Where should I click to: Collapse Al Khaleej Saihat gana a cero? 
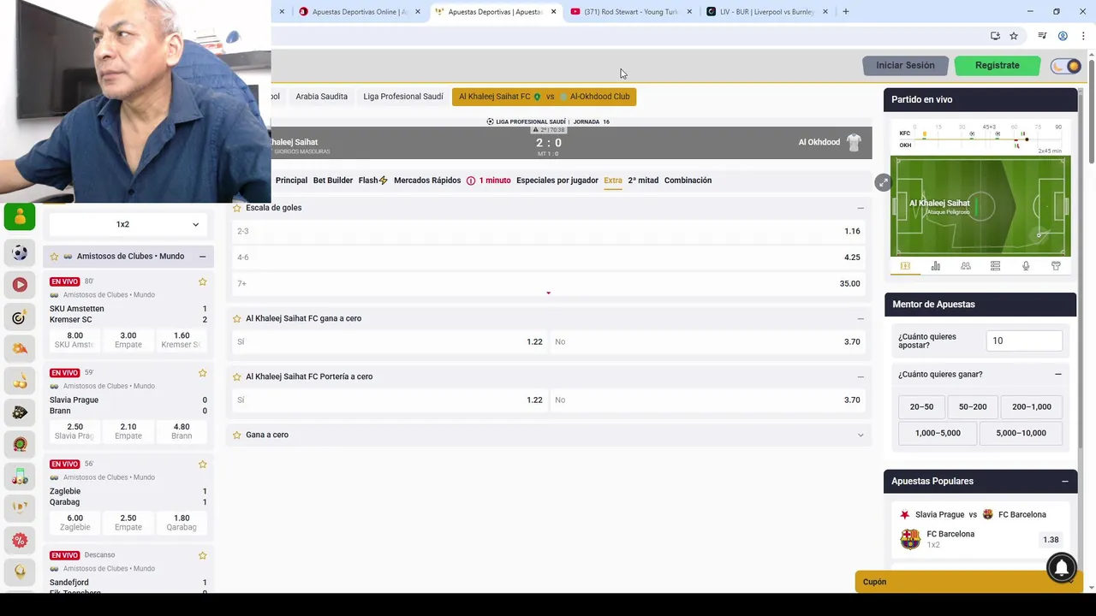point(861,318)
